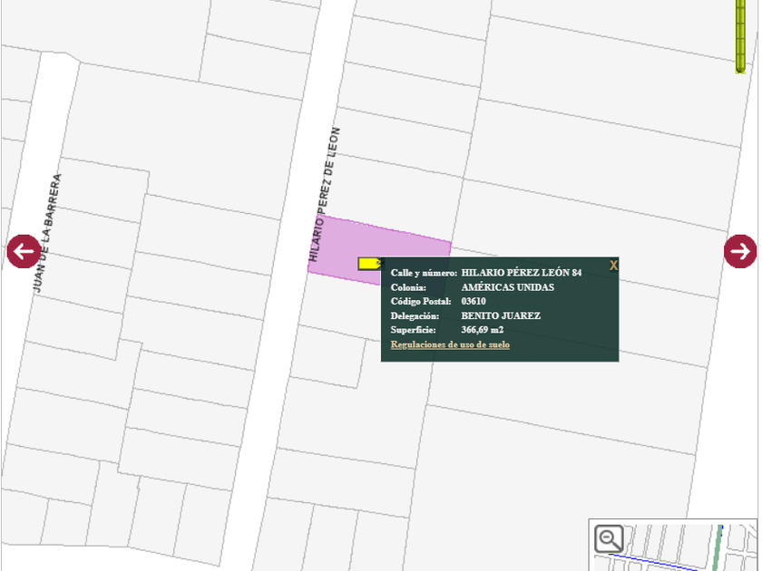Click the HILARIO PEREZ DE LEON street label
The height and width of the screenshot is (571, 762).
(324, 195)
